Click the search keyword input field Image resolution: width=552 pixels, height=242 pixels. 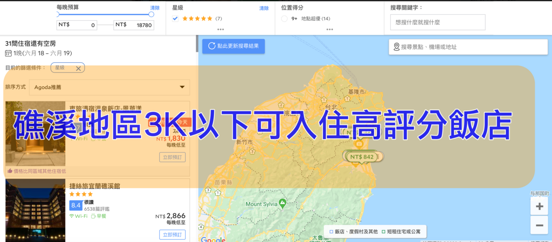437,22
